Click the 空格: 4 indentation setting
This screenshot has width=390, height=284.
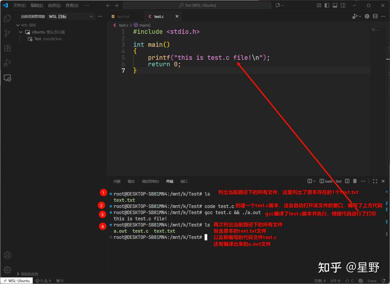(320, 281)
